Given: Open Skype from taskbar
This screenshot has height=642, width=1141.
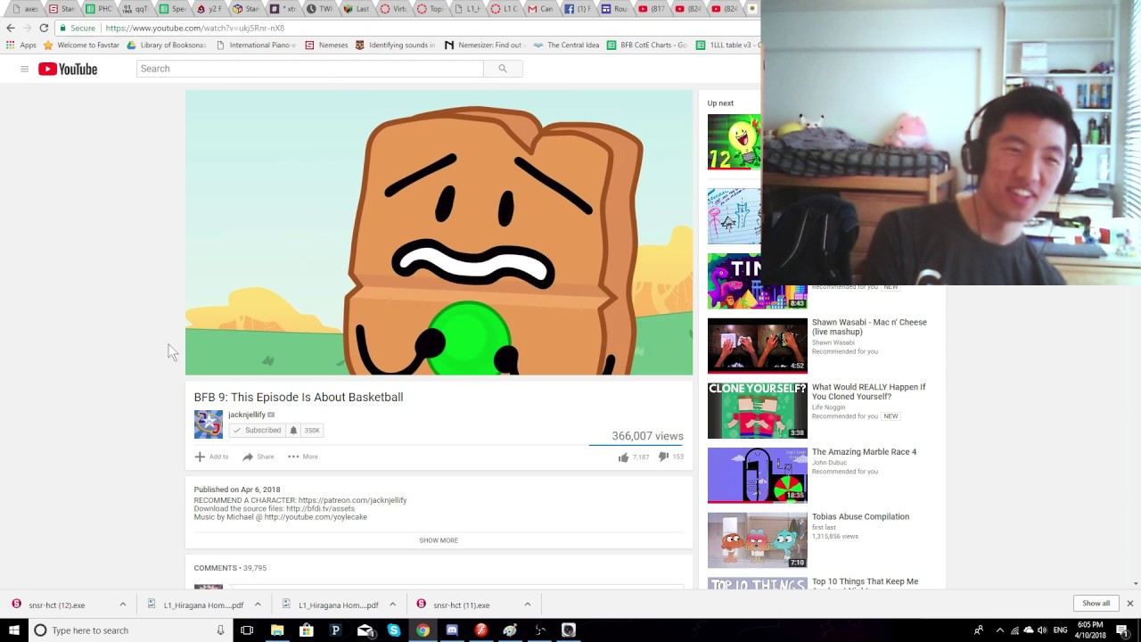Looking at the screenshot, I should tap(393, 630).
